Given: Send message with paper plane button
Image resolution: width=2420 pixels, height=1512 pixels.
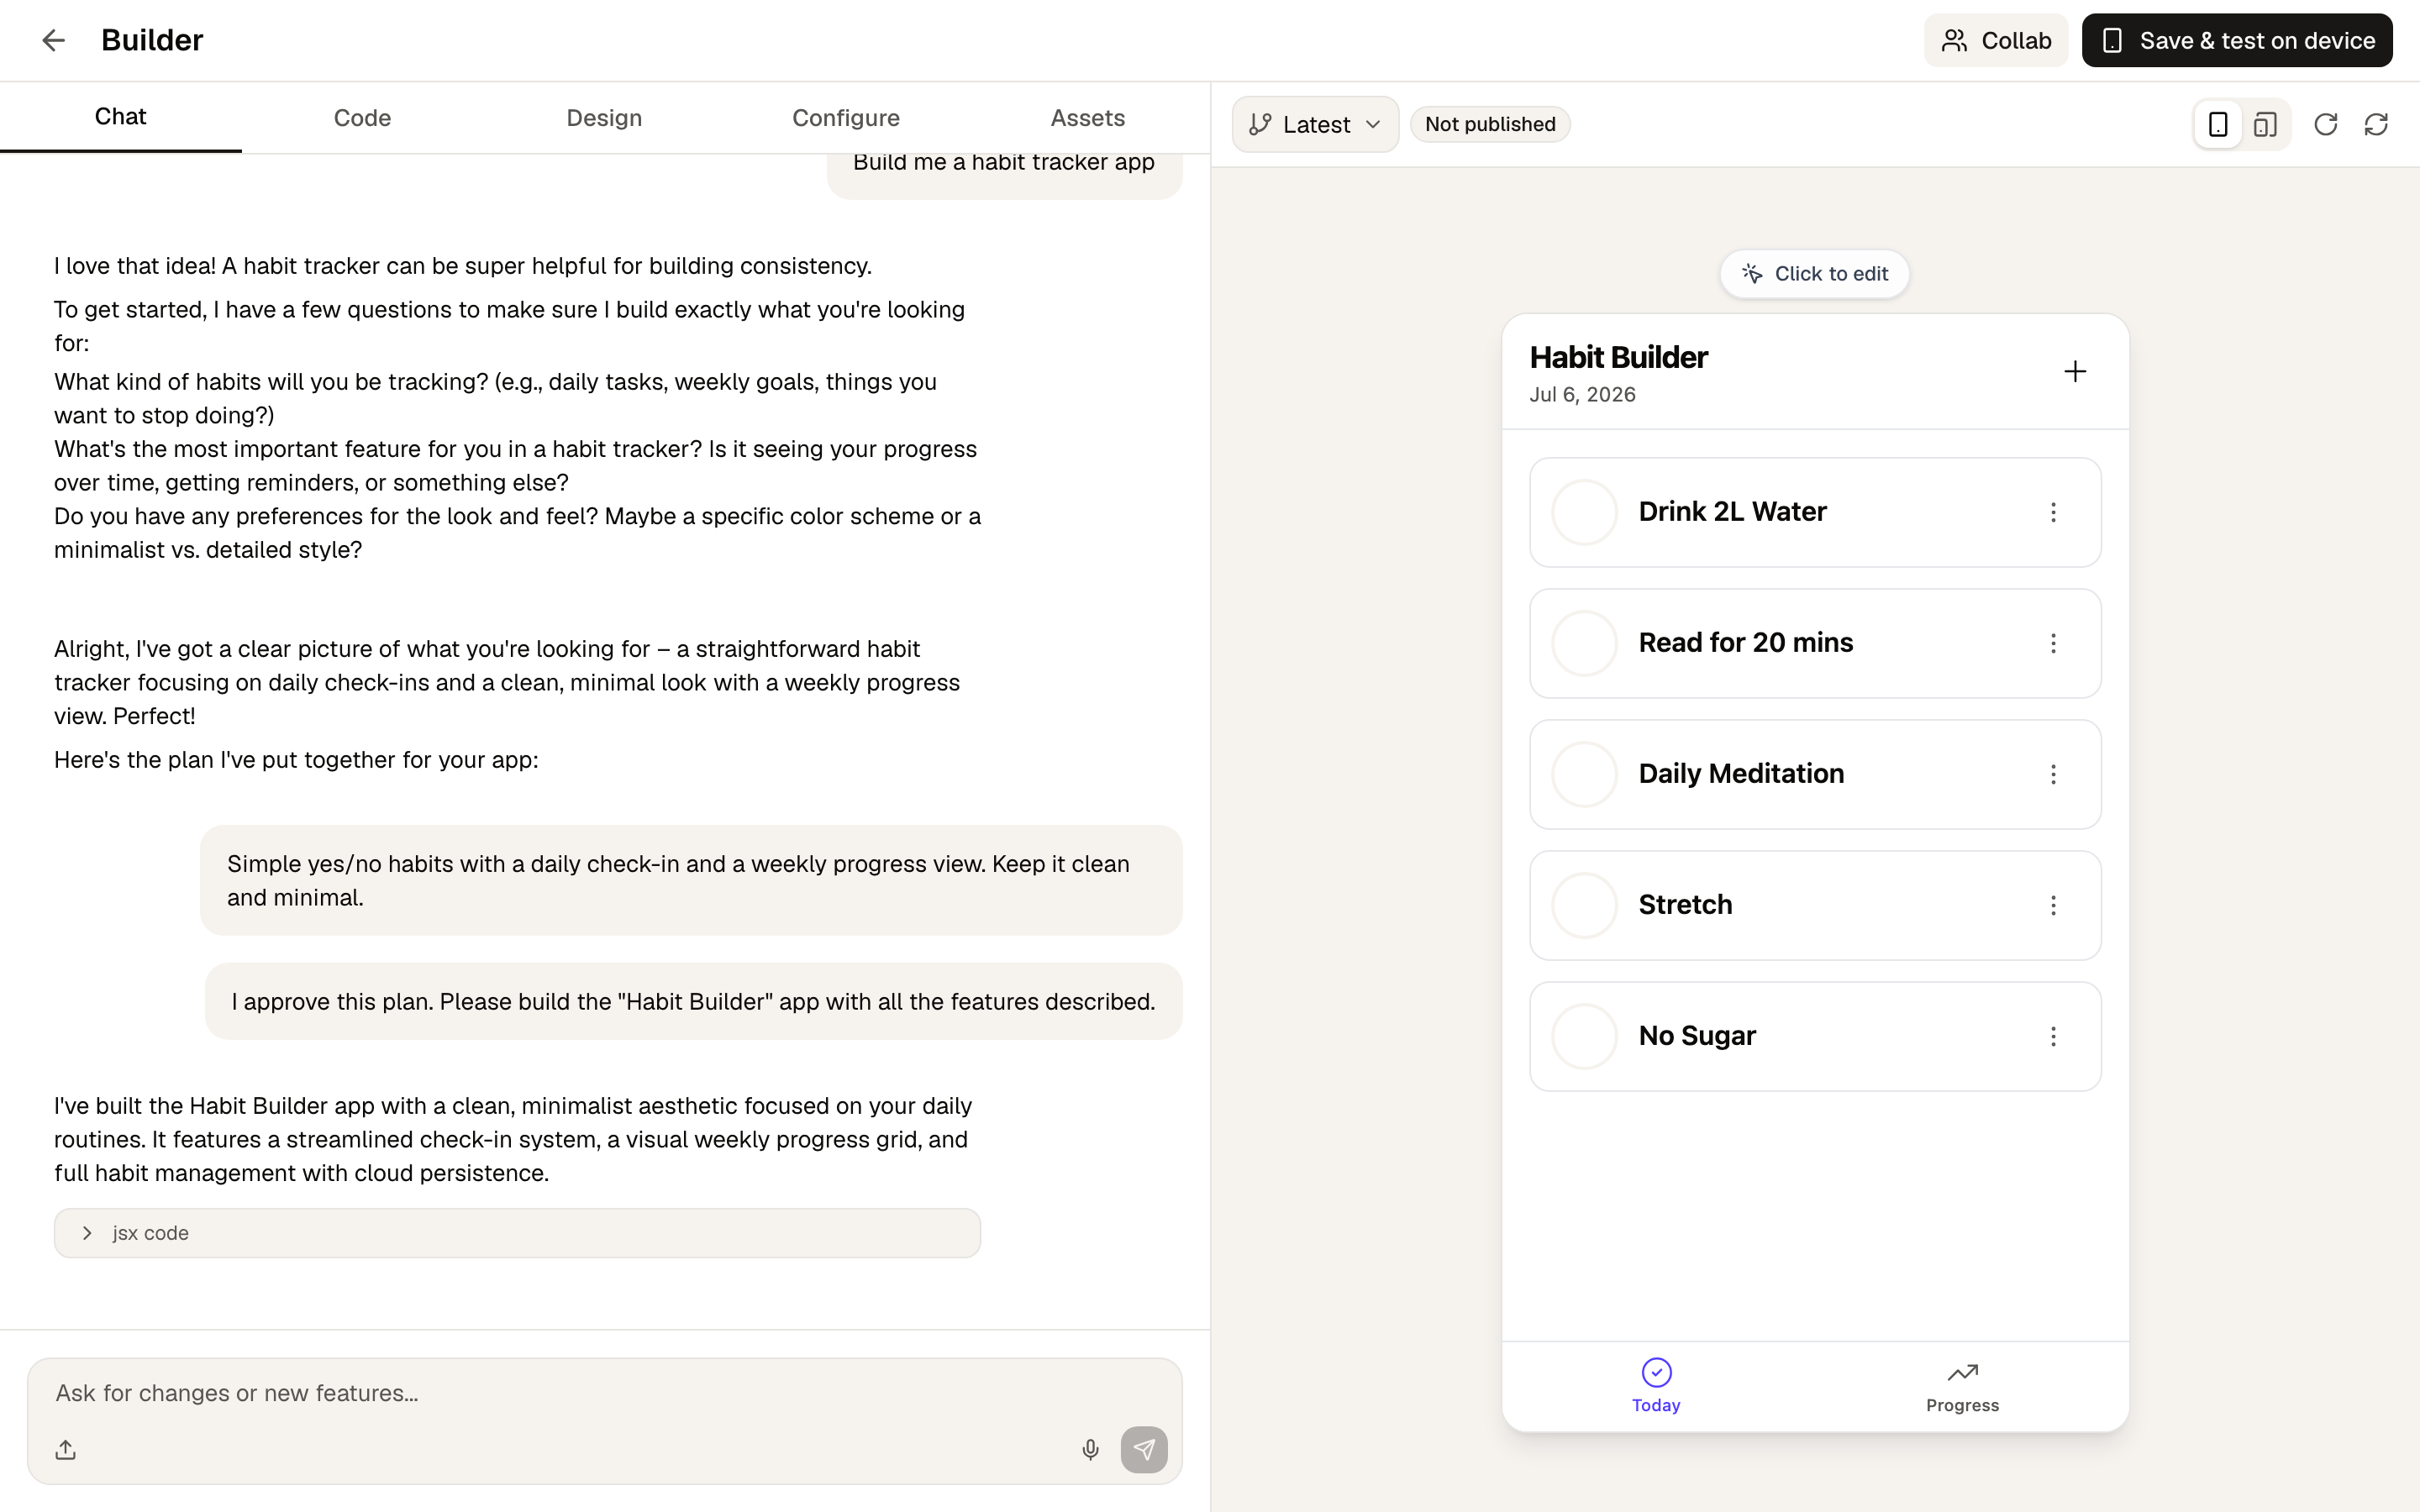Looking at the screenshot, I should [x=1144, y=1449].
